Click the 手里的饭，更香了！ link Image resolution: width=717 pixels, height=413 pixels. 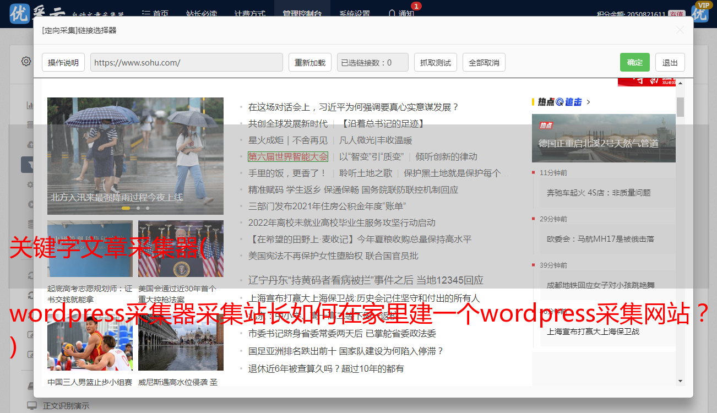tap(288, 173)
